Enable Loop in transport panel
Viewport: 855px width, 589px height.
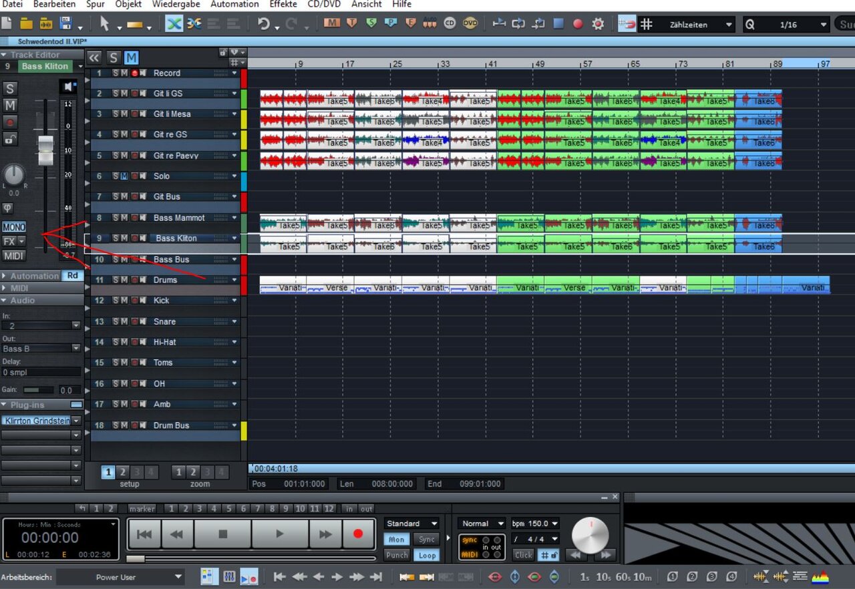(x=427, y=555)
